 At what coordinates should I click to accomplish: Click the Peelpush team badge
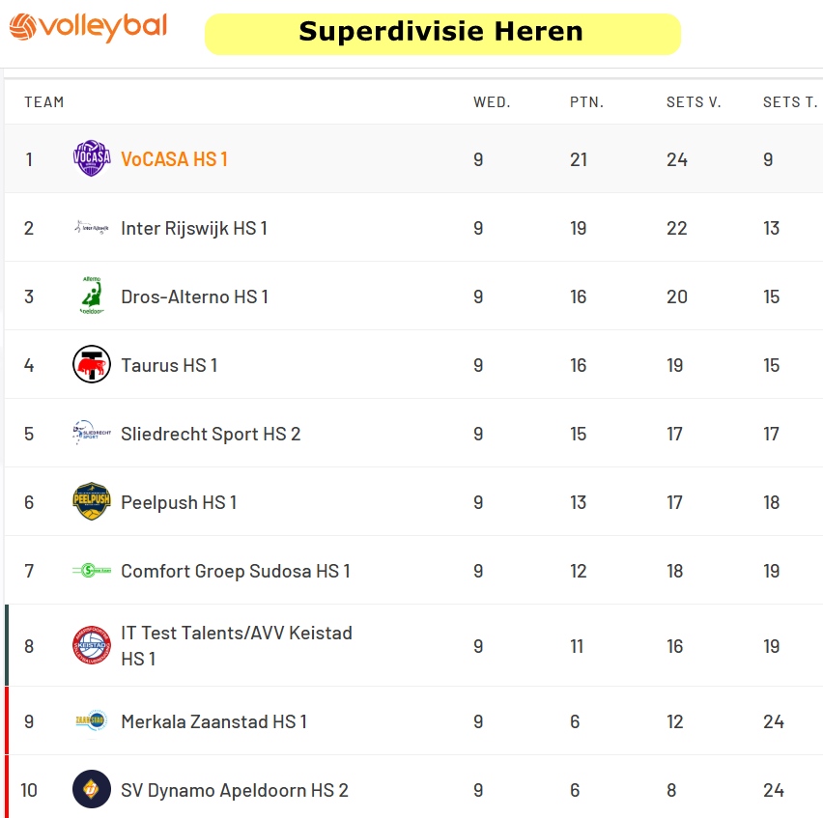92,502
